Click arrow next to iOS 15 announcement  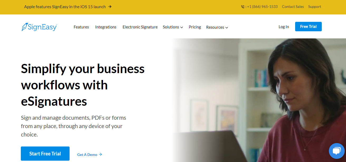click(x=110, y=7)
